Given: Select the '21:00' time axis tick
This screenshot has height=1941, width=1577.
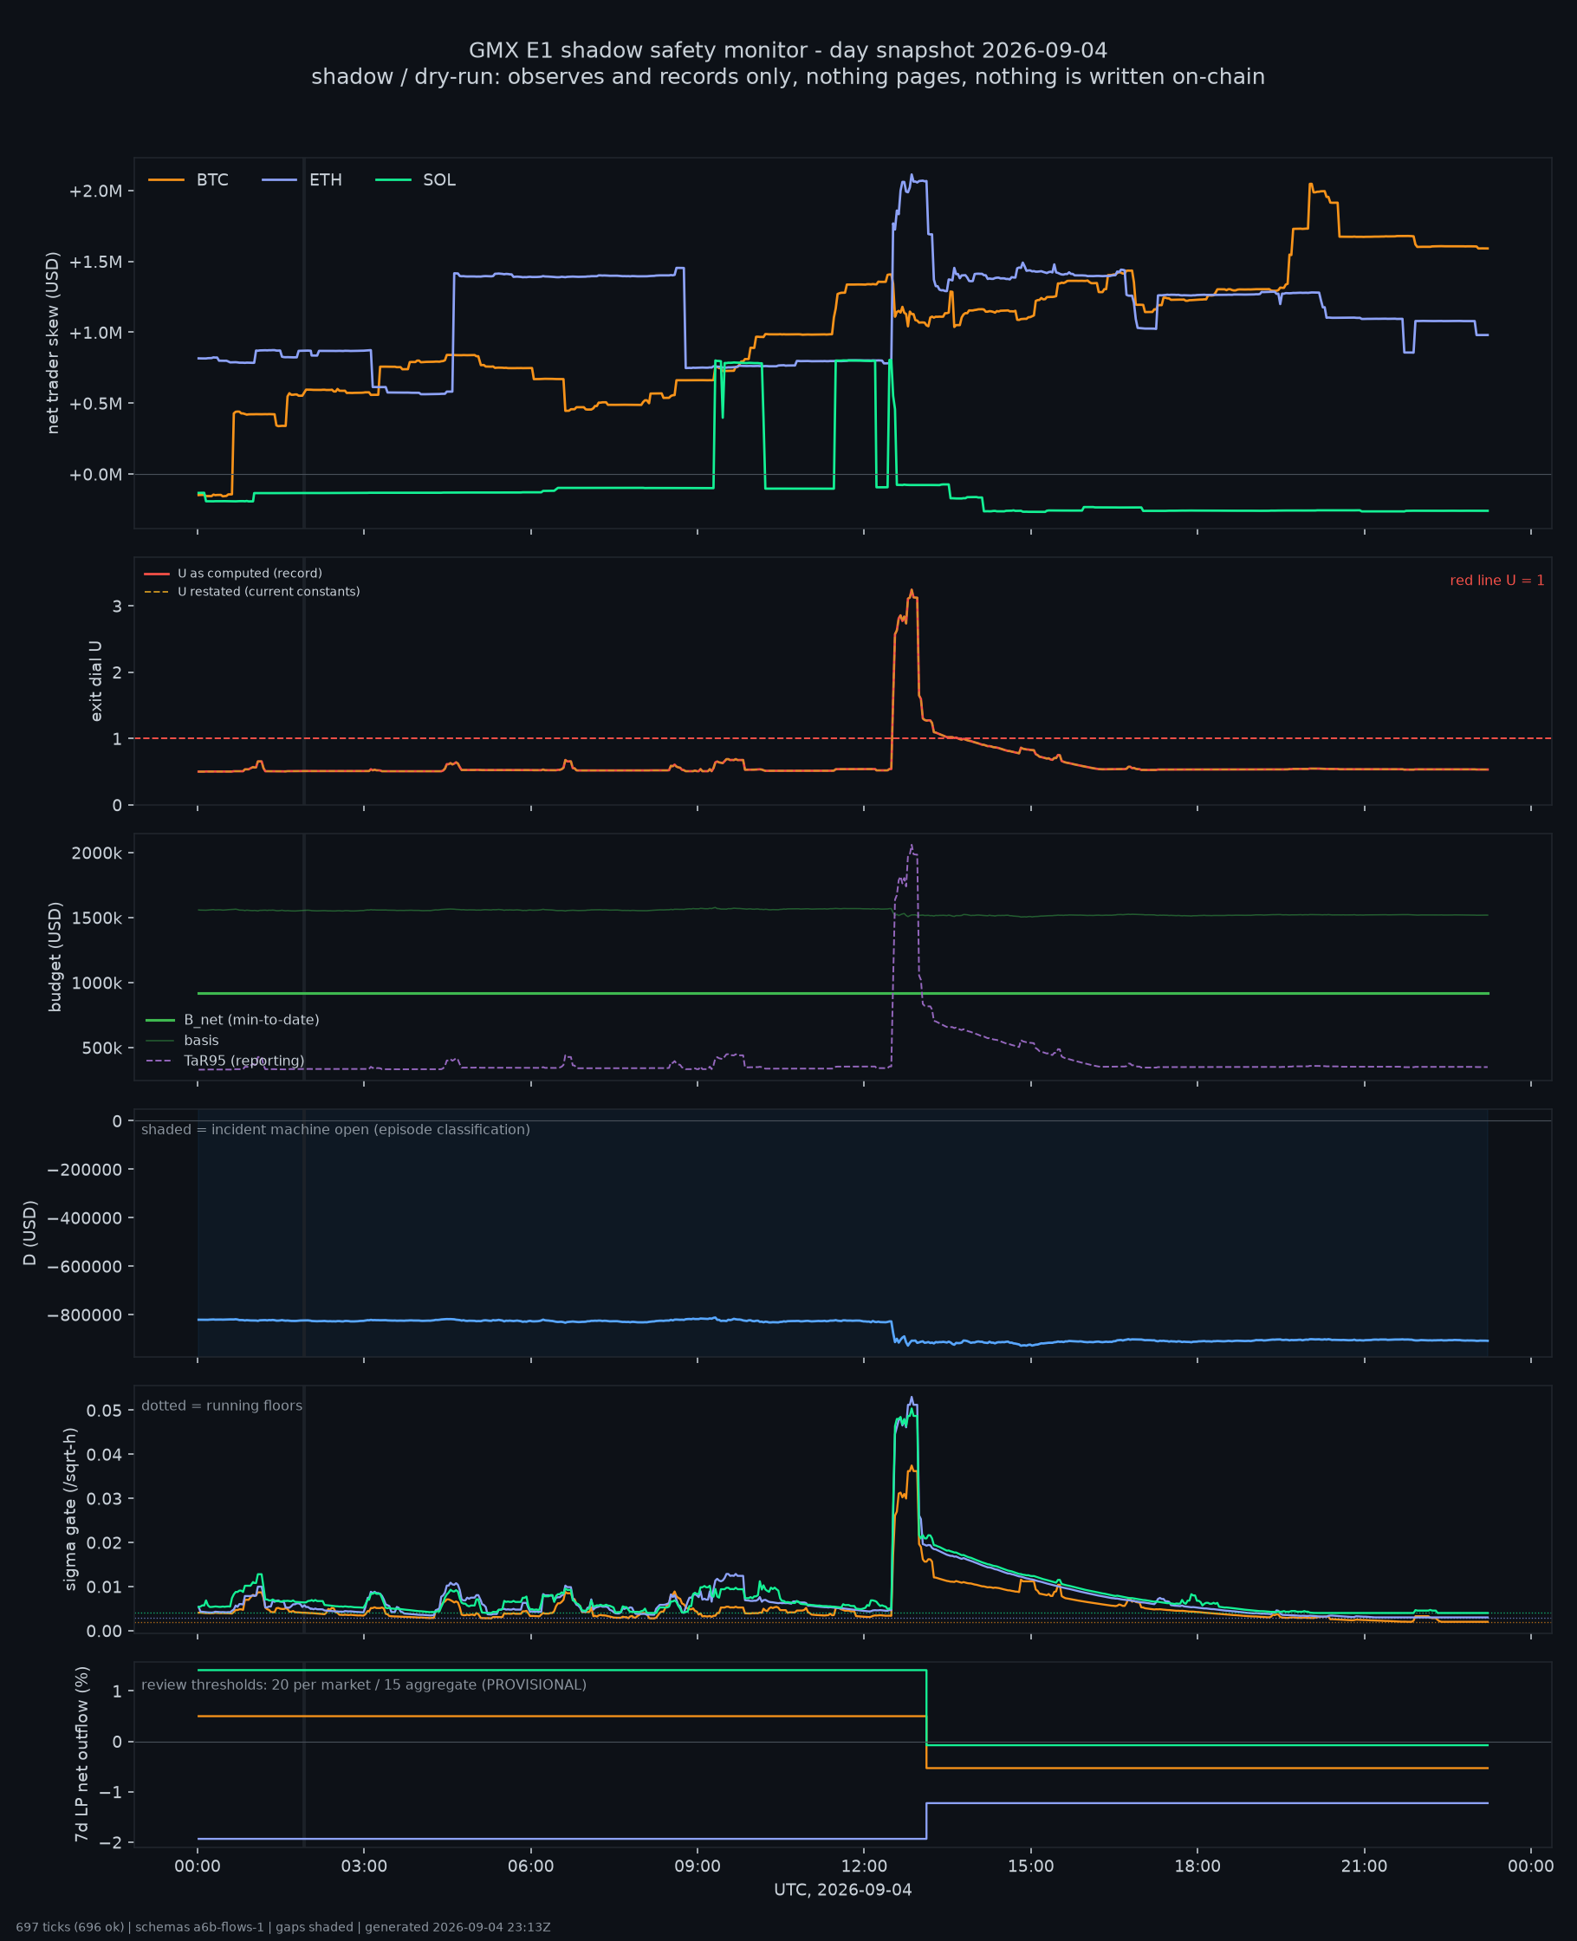Looking at the screenshot, I should [x=1365, y=1866].
